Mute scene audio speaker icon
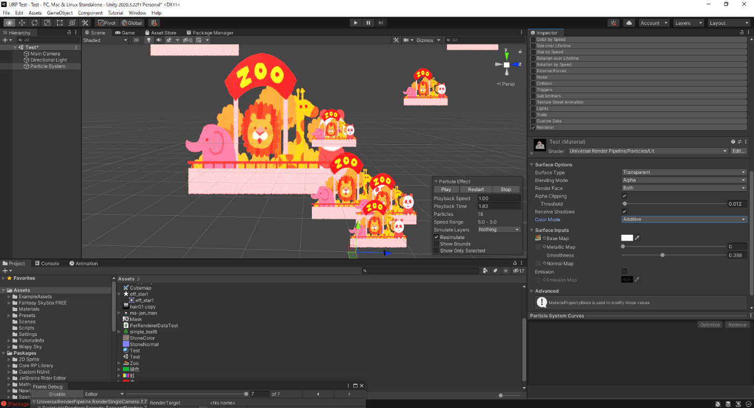This screenshot has height=408, width=754. [x=159, y=40]
